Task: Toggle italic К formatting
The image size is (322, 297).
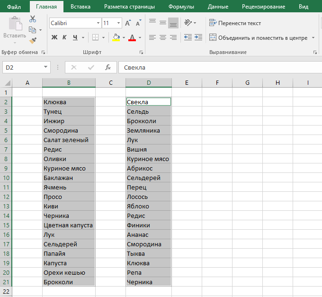Action: point(64,37)
